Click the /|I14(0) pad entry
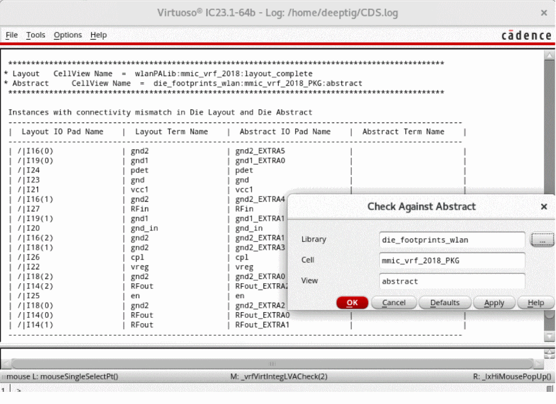The height and width of the screenshot is (404, 556). tap(35, 315)
